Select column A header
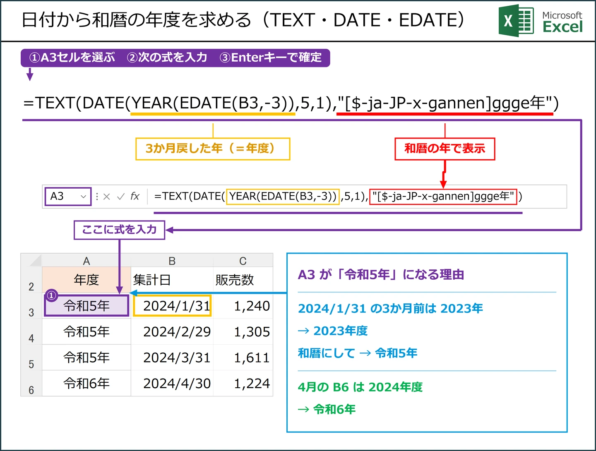 (87, 261)
